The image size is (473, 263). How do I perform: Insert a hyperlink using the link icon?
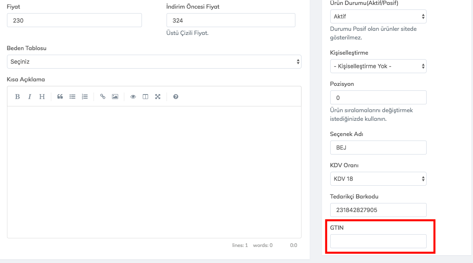[103, 97]
